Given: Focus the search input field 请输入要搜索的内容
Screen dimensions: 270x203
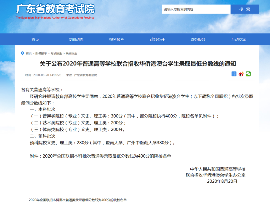Looking at the screenshot, I should 196,9.
